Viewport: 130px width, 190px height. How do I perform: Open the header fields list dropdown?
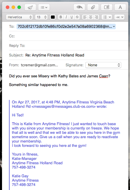click(x=44, y=8)
